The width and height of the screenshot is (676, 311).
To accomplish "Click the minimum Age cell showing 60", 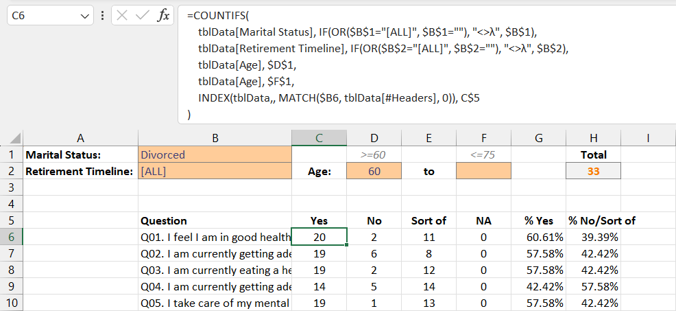I will click(374, 172).
